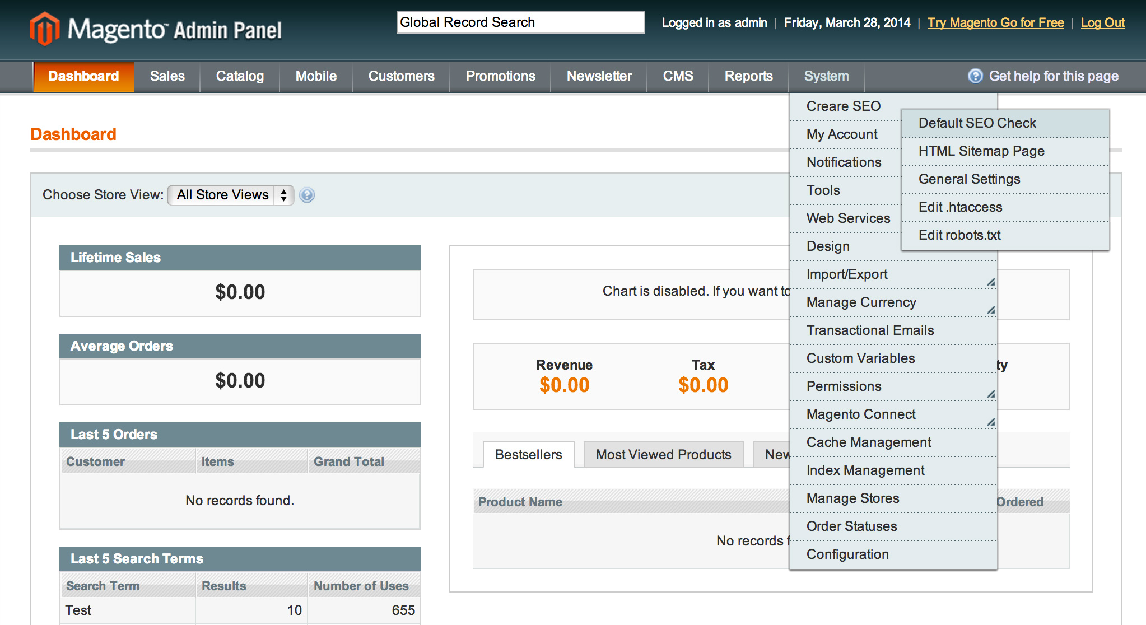This screenshot has width=1146, height=625.
Task: Click the help question-mark icon in navigation bar
Action: (975, 76)
